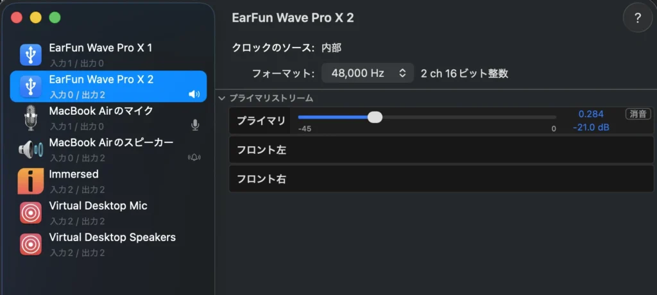Click the default output speaker indicator on EarFun Wave Pro X 2
The image size is (657, 295).
click(x=194, y=94)
